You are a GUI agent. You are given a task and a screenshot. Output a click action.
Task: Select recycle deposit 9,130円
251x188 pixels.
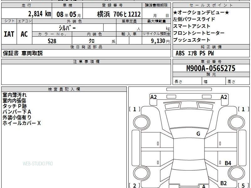click(160, 41)
